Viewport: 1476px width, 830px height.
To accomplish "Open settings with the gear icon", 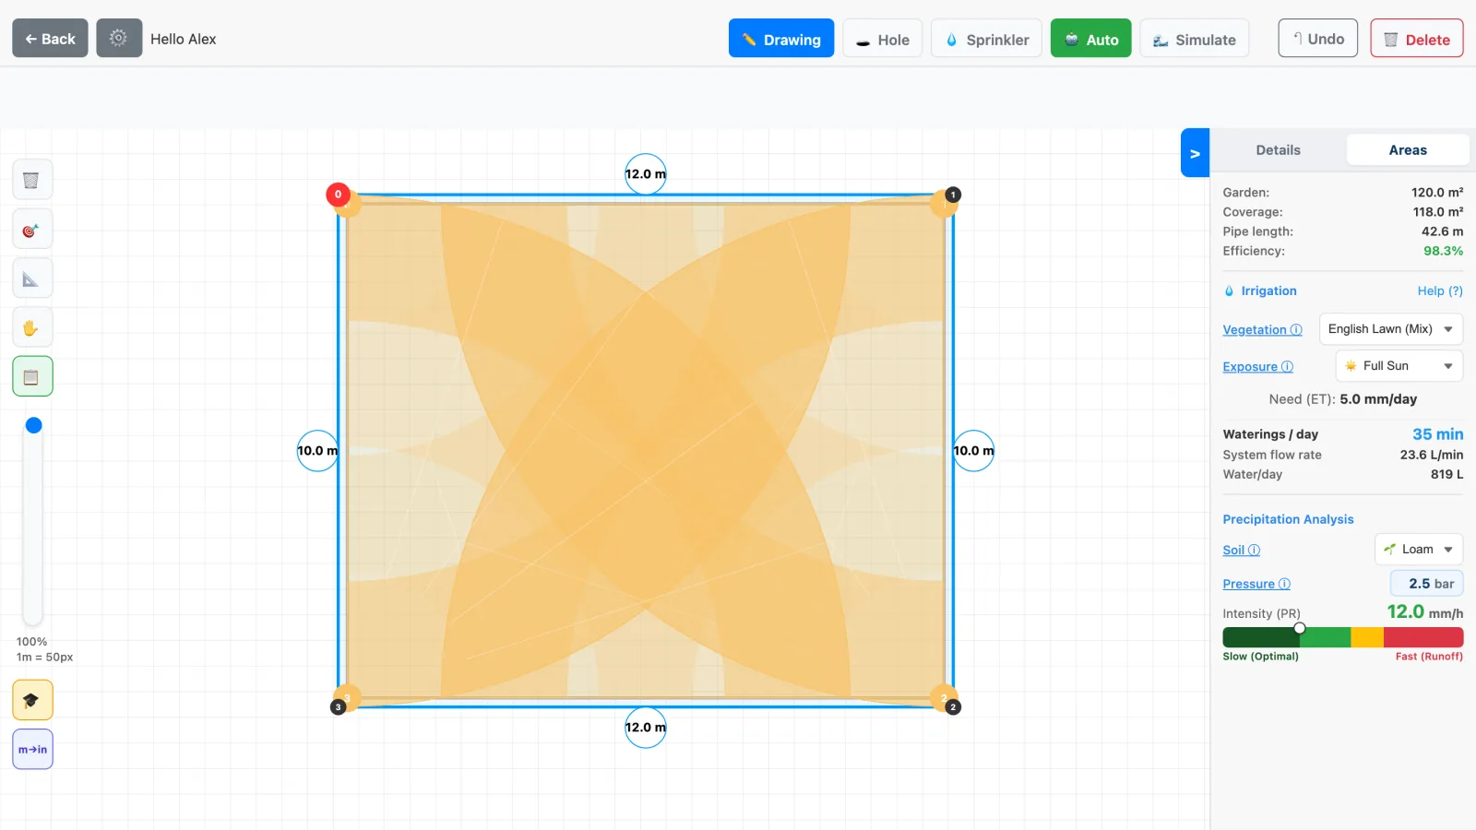I will click(x=119, y=38).
